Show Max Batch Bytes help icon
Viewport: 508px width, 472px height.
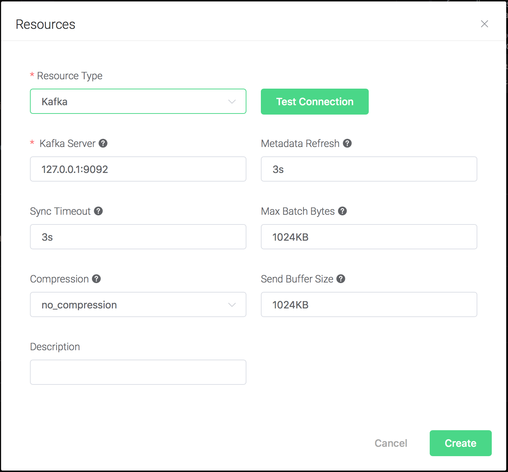tap(343, 211)
